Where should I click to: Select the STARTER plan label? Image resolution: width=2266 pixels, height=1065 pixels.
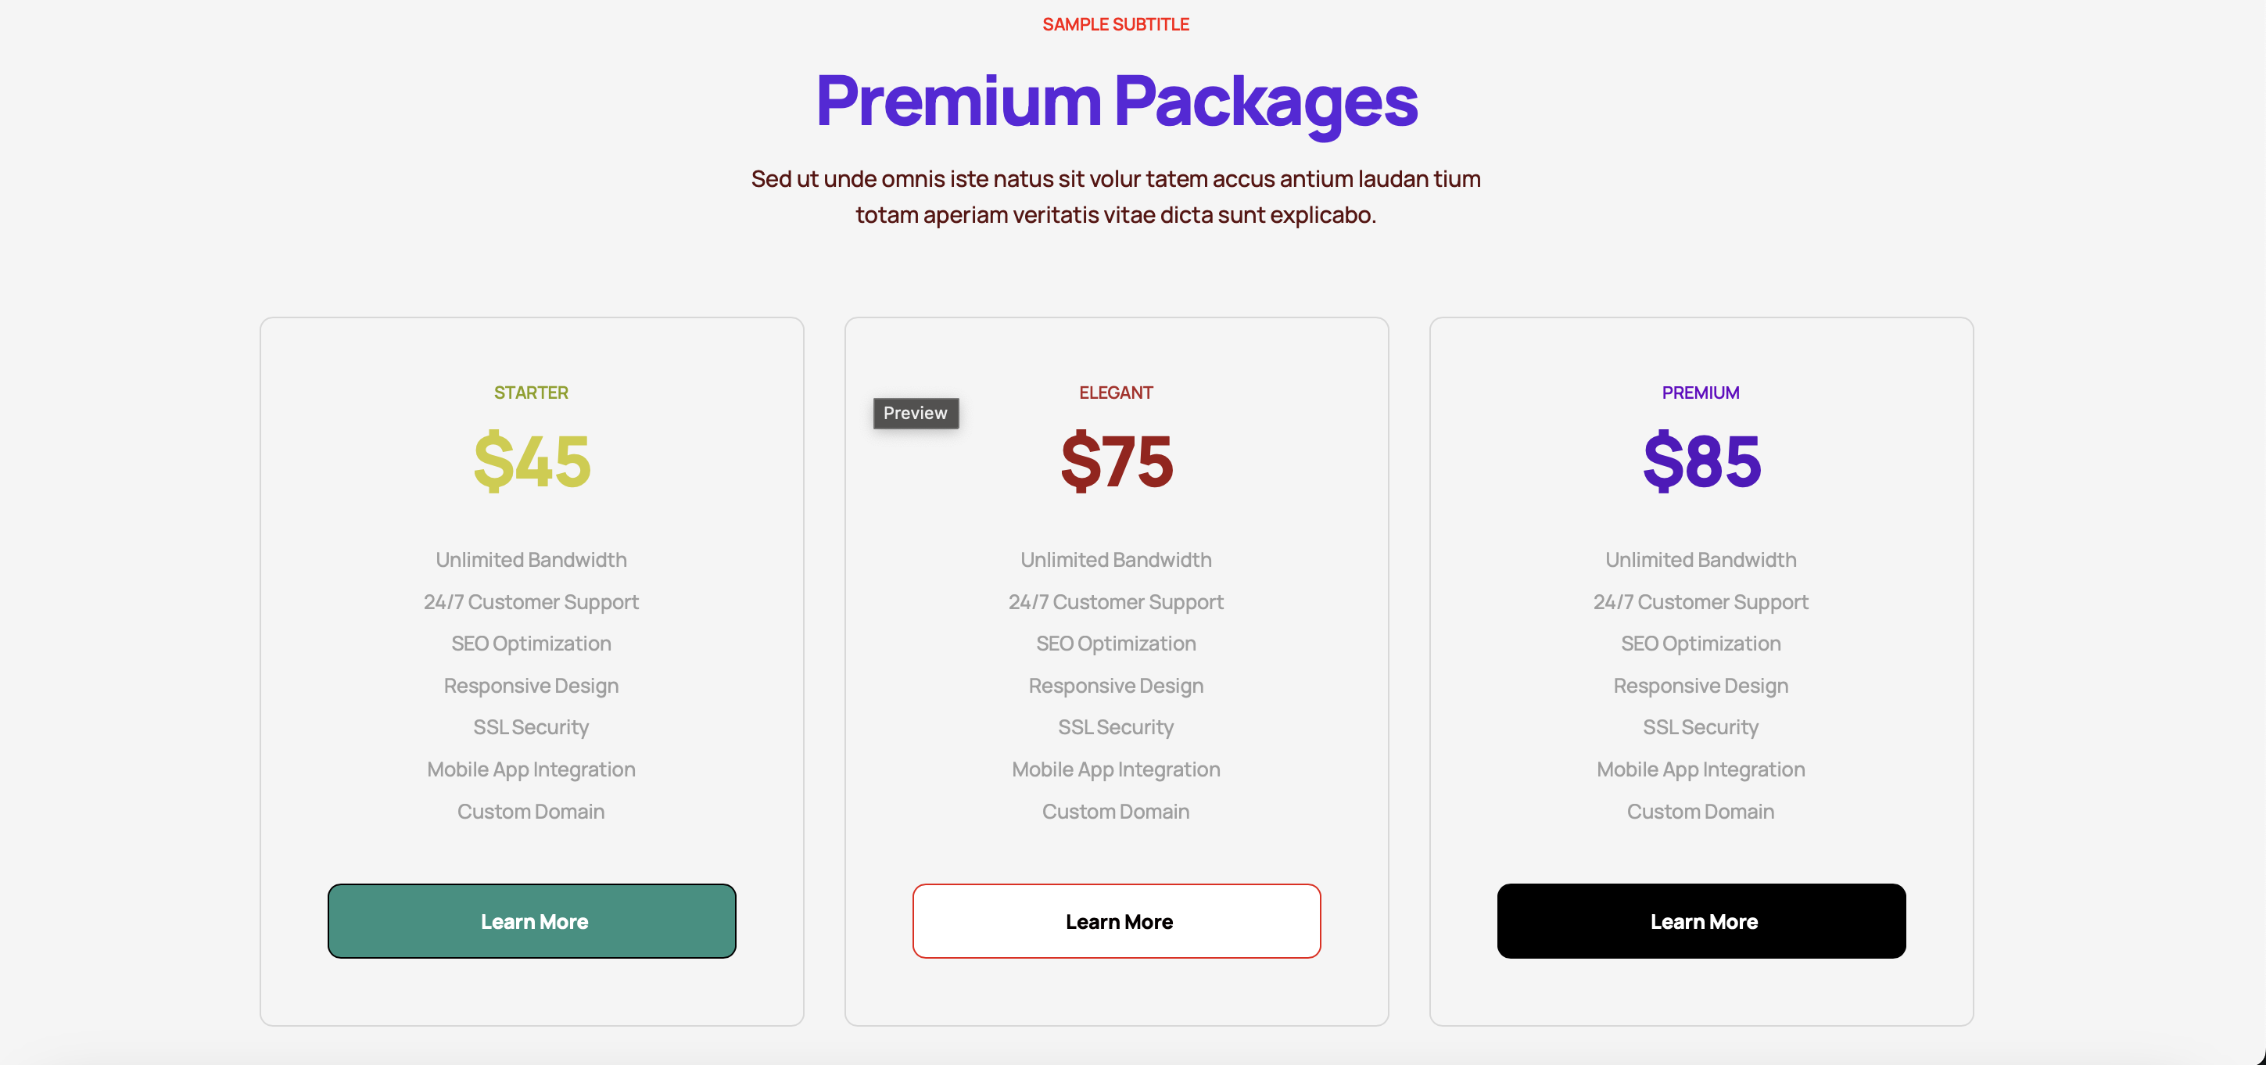(x=530, y=393)
